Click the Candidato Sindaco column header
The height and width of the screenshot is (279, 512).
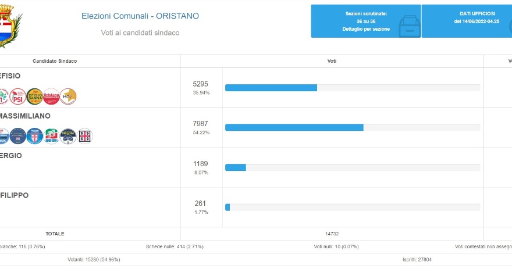click(55, 61)
